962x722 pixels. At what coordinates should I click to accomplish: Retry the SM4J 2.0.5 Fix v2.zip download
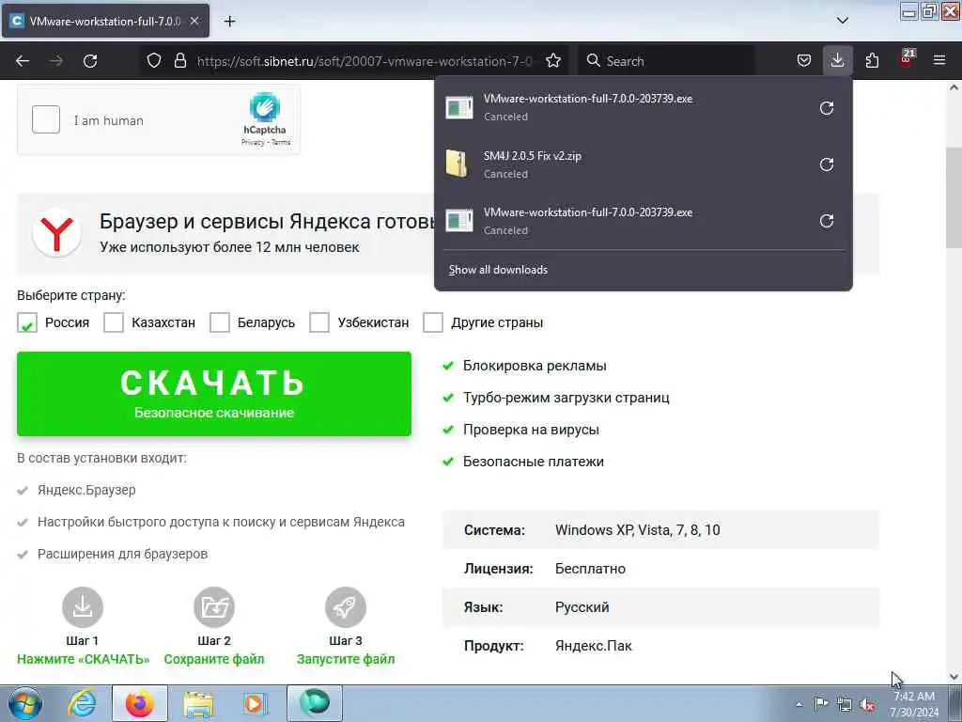point(827,165)
